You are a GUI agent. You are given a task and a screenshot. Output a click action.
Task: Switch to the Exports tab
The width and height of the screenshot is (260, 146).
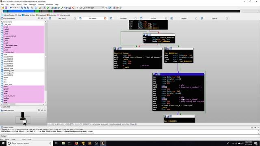pos(214,19)
